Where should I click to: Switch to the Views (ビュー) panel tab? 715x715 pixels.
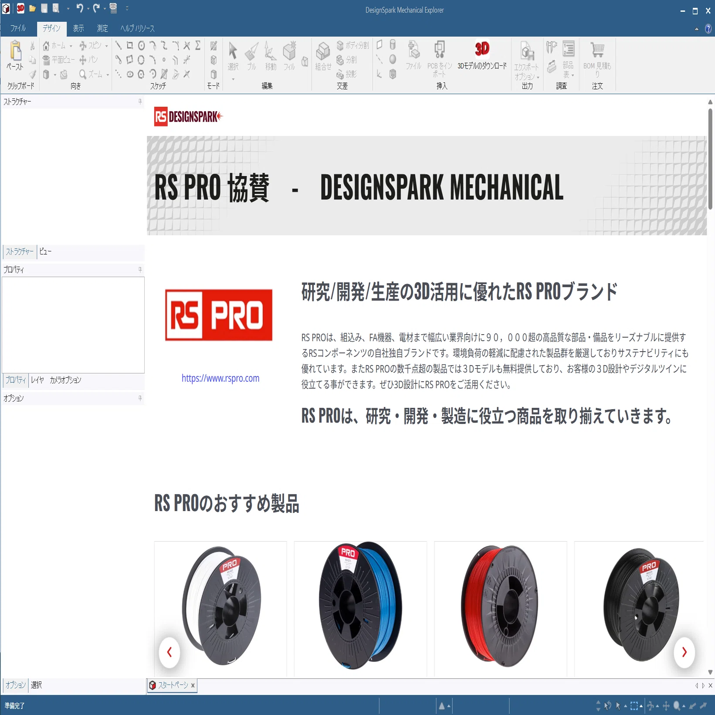pyautogui.click(x=45, y=251)
